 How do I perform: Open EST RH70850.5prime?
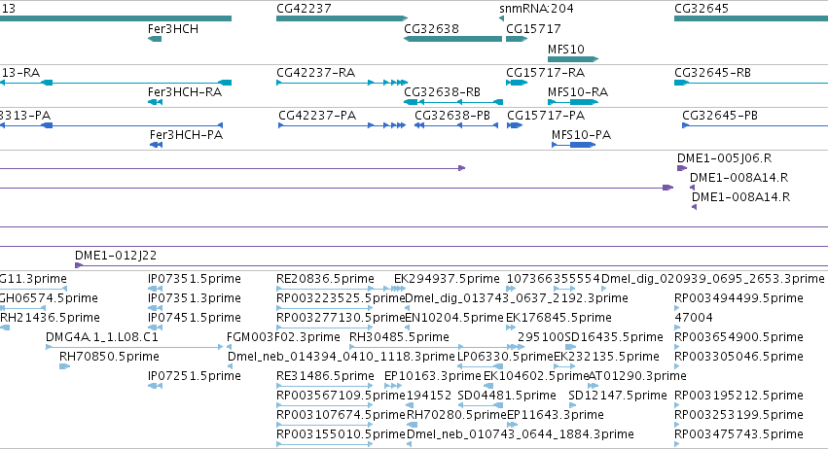tap(109, 357)
